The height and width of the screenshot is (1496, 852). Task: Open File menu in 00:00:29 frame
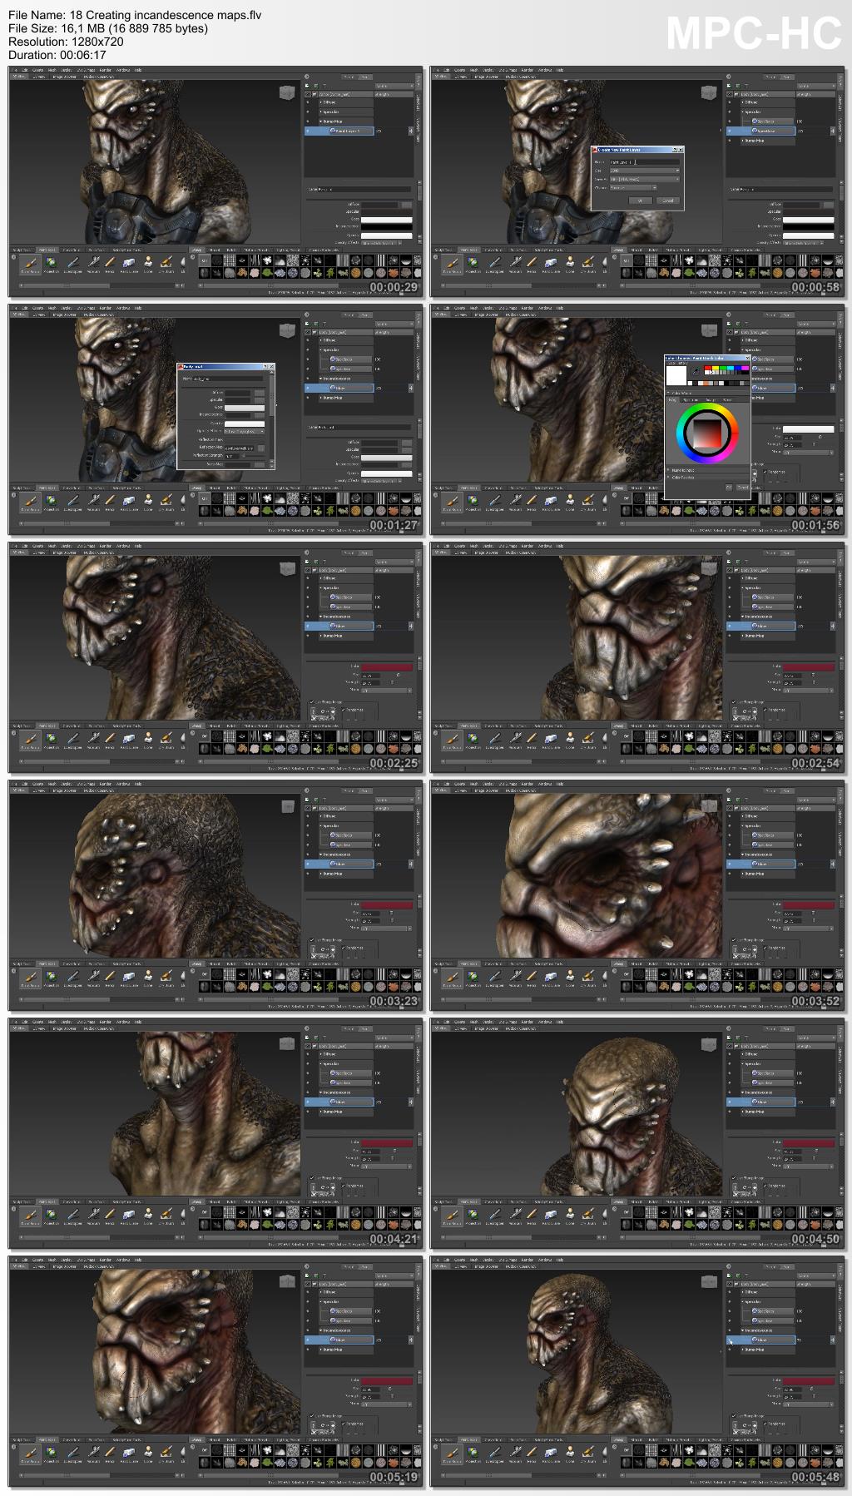[x=14, y=70]
